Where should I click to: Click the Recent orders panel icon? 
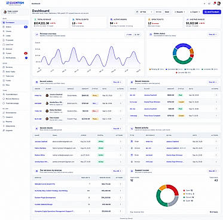coord(36,82)
